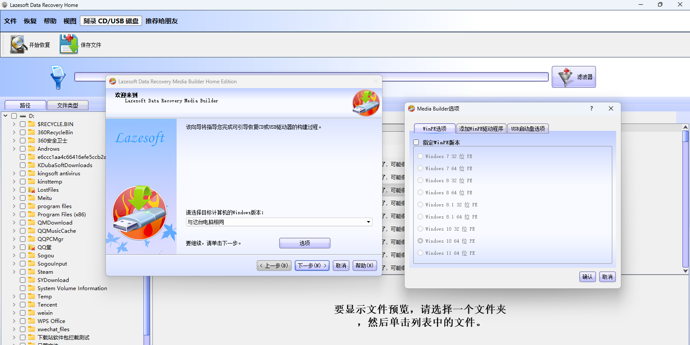The height and width of the screenshot is (345, 690).
Task: Click the D: drive icon
Action: 23,116
